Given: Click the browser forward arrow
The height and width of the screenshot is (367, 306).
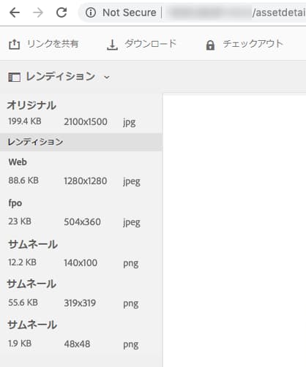Looking at the screenshot, I should [38, 12].
